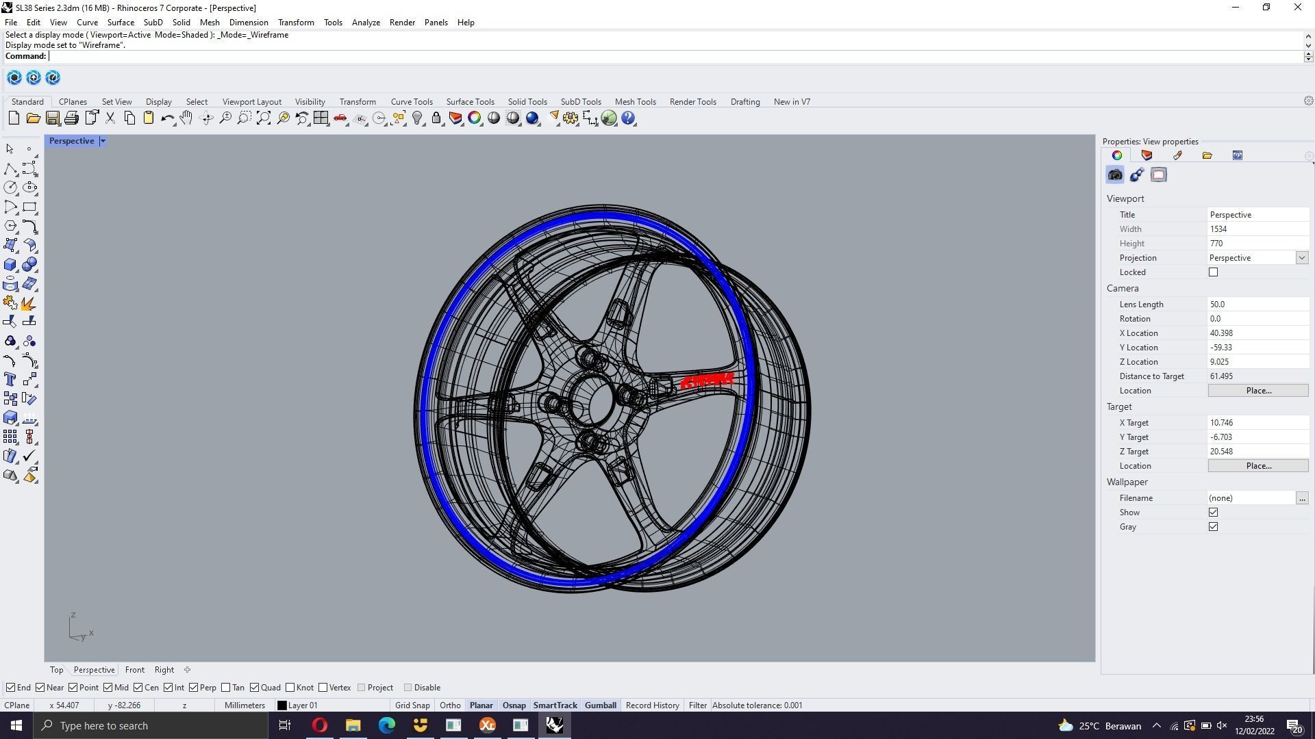Open the Analyze menu
Screen dimensions: 1315x739
[366, 23]
